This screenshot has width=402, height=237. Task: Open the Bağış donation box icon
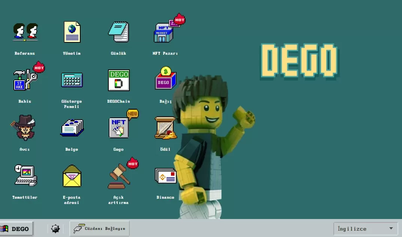click(165, 80)
